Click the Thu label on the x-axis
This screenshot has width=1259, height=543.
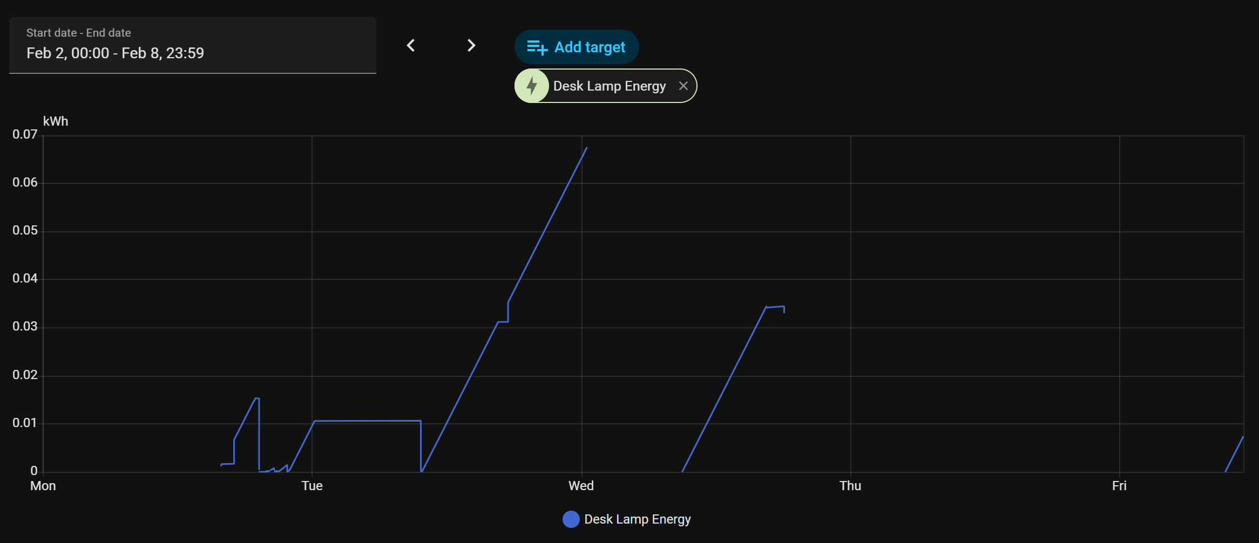tap(850, 486)
